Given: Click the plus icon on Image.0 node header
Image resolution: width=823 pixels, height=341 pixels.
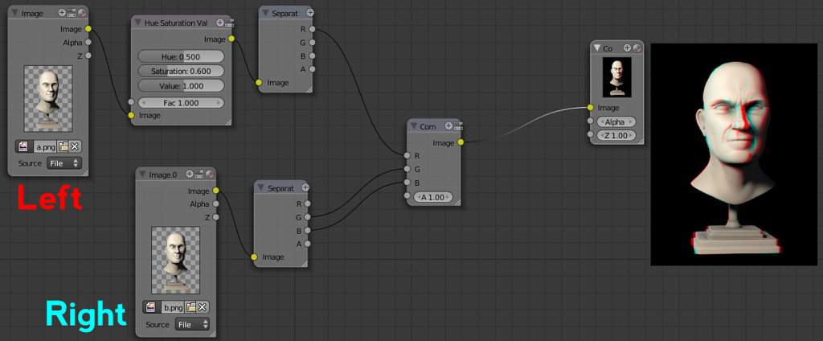Looking at the screenshot, I should pos(190,174).
